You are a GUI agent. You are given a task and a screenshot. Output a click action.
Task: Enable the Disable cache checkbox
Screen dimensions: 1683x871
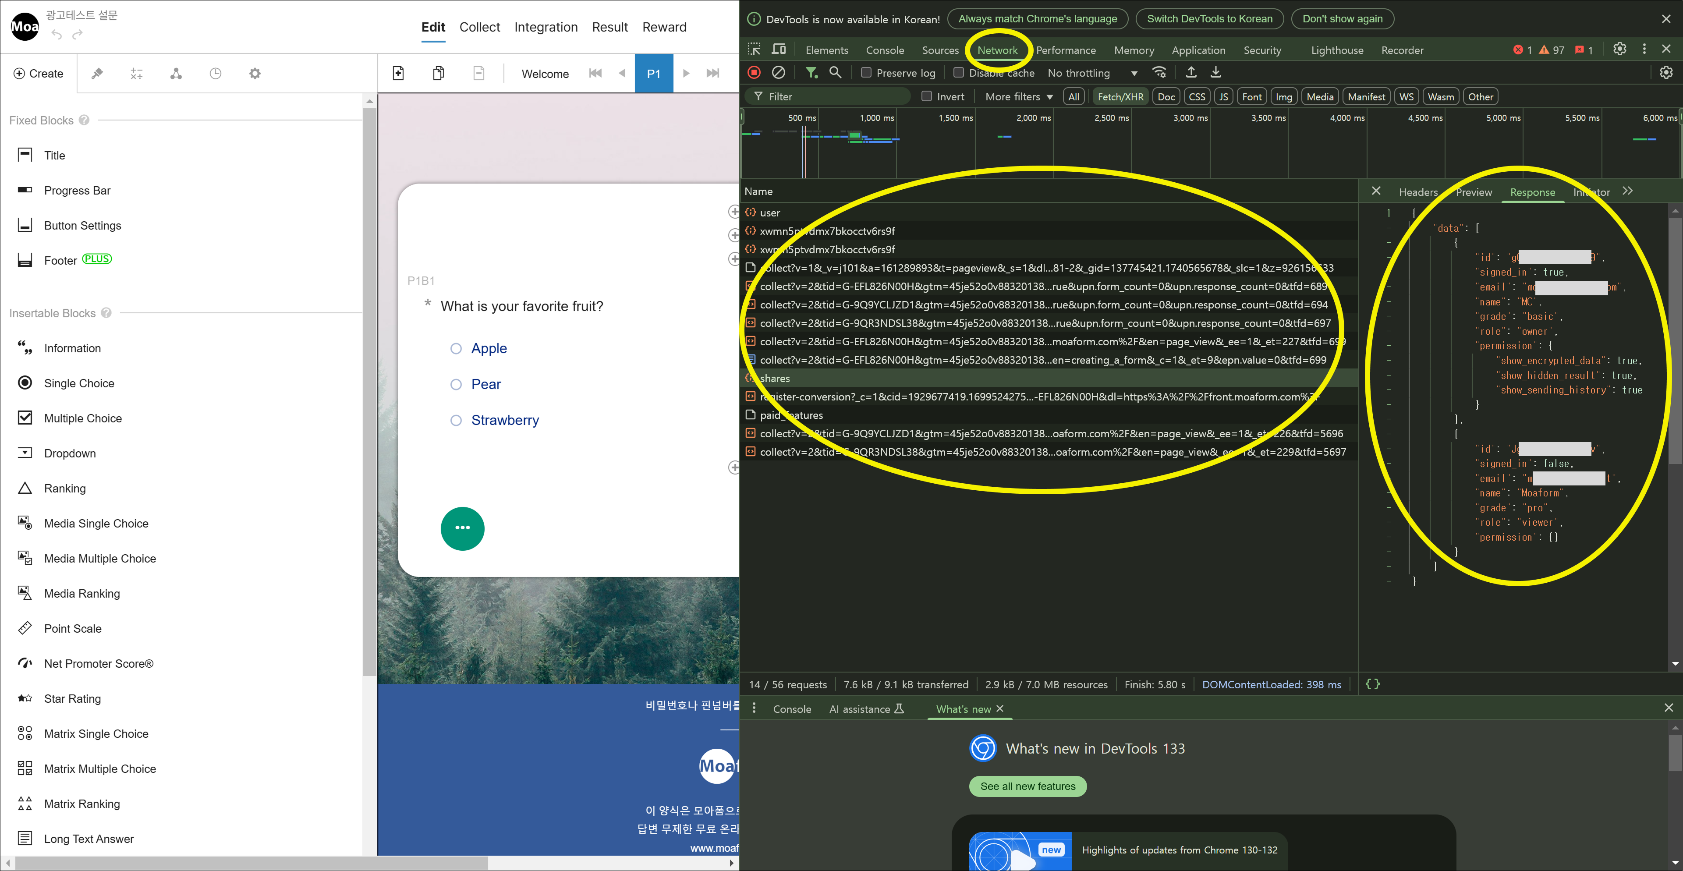[958, 73]
